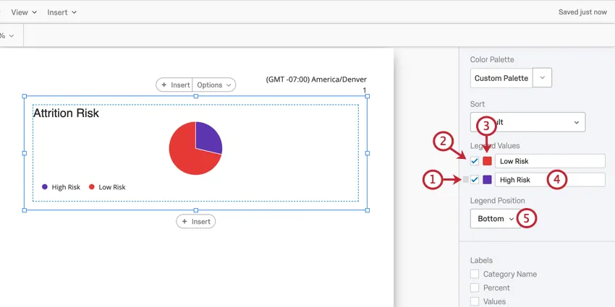The image size is (615, 307).
Task: Open the Sort dropdown
Action: tap(527, 122)
